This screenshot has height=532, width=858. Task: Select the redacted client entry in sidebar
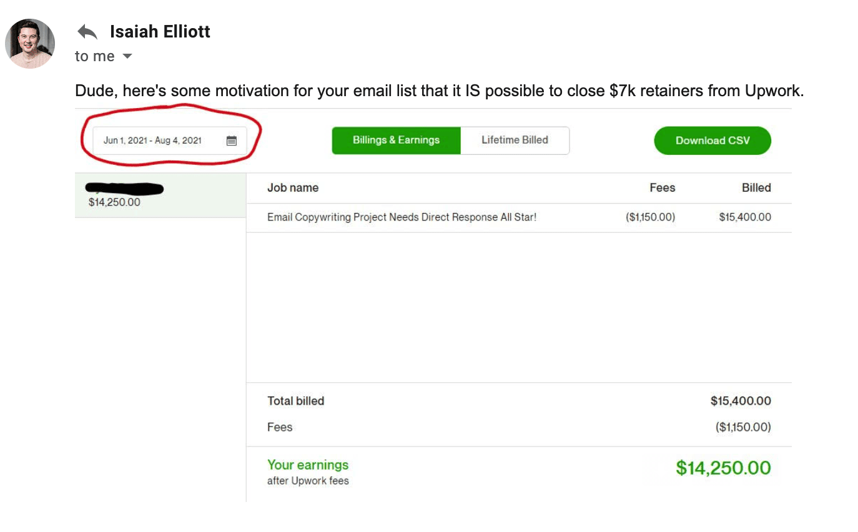coord(160,195)
